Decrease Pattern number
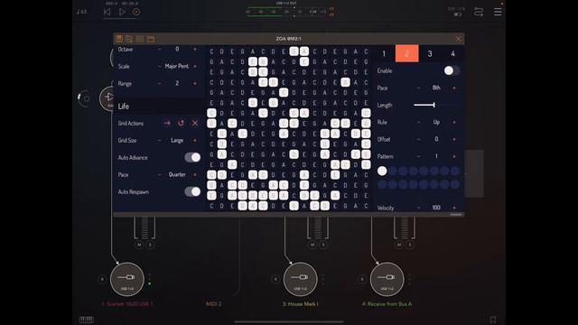This screenshot has width=578, height=325. tap(419, 156)
